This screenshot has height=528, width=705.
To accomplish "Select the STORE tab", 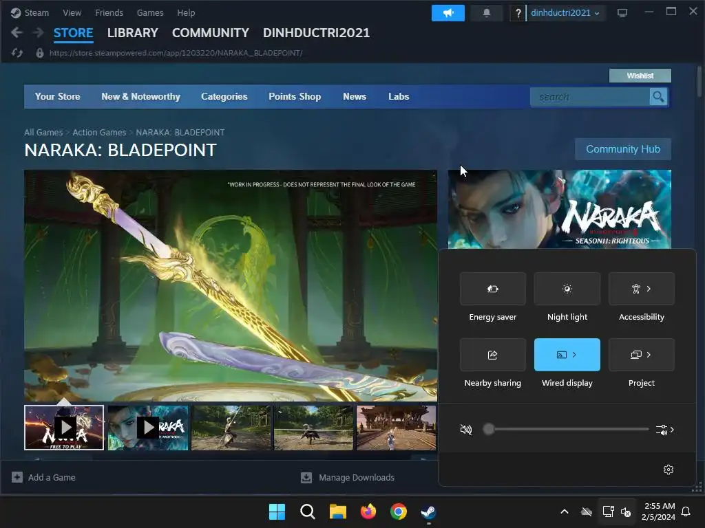I will [x=73, y=33].
